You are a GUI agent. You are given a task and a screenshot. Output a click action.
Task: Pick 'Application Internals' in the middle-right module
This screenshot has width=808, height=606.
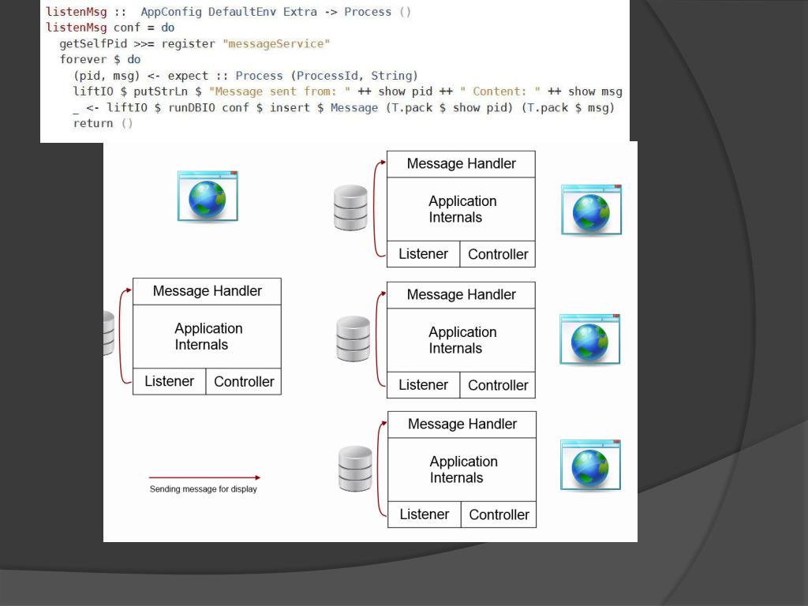[461, 340]
